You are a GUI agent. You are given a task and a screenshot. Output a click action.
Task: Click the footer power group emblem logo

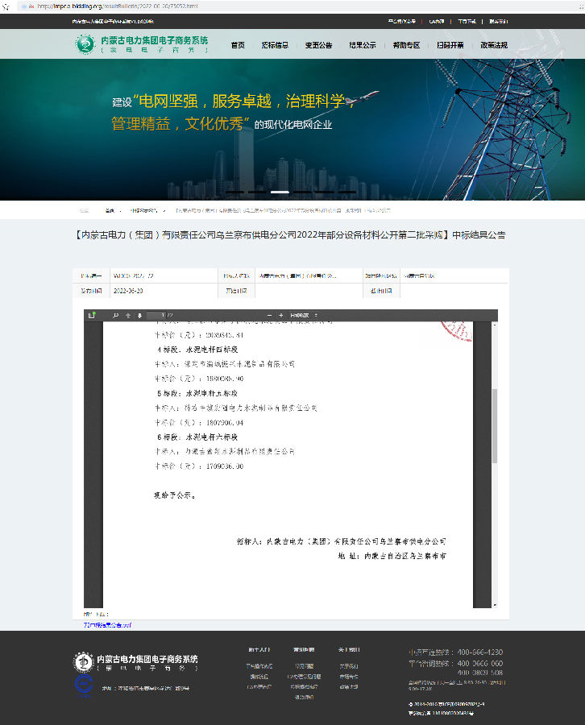click(x=83, y=663)
